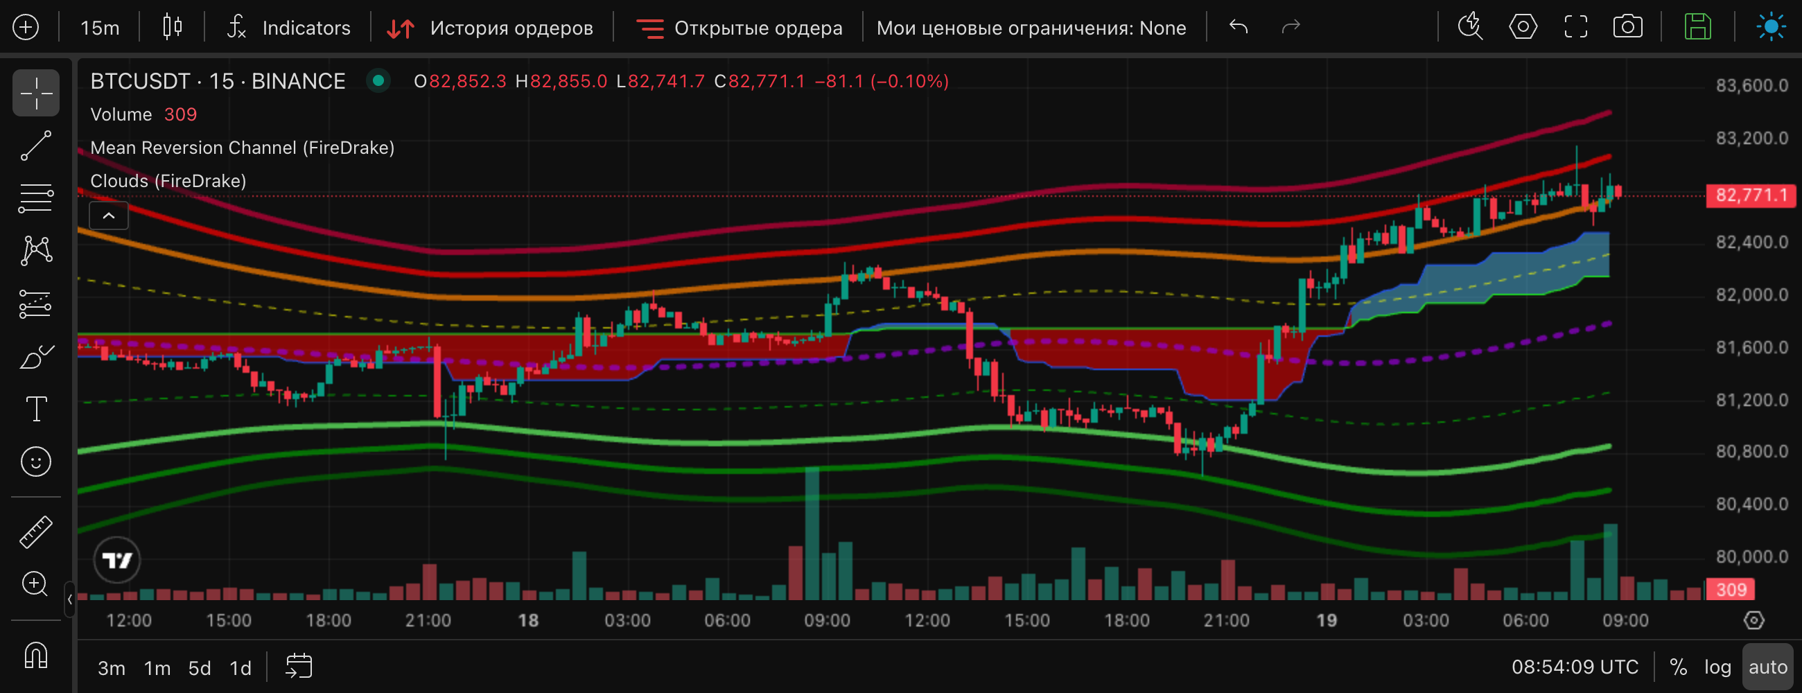The width and height of the screenshot is (1802, 693).
Task: Select the Text annotation tool
Action: tap(35, 409)
